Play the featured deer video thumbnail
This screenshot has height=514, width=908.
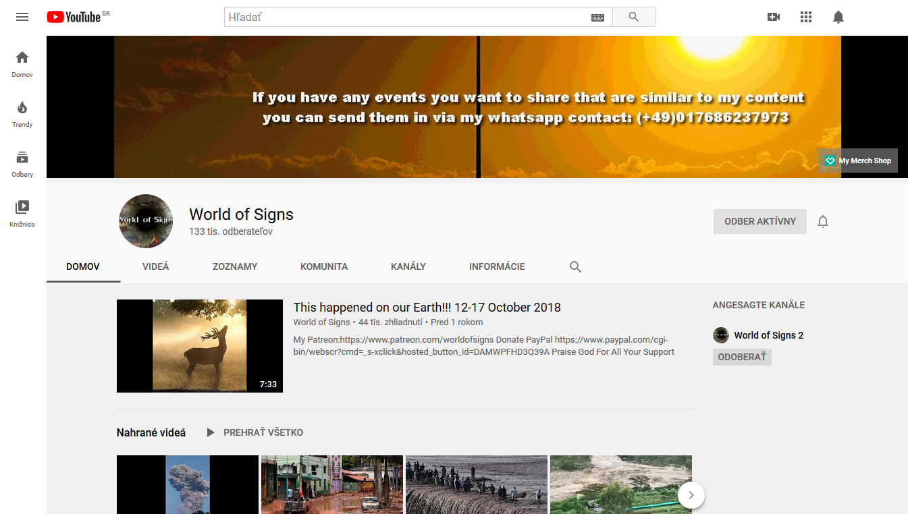pyautogui.click(x=200, y=346)
